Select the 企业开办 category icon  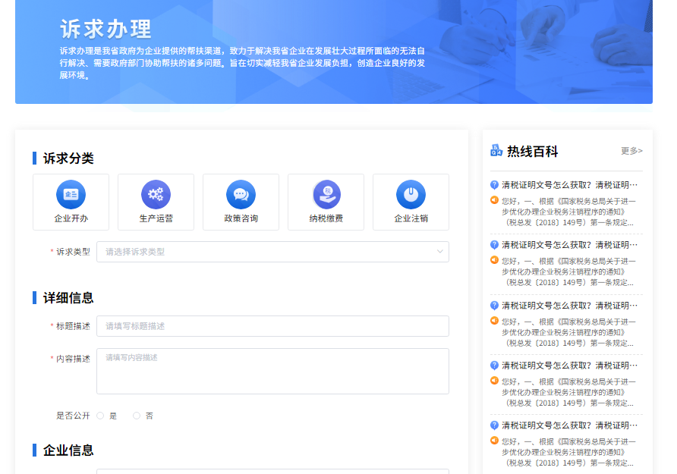[71, 194]
